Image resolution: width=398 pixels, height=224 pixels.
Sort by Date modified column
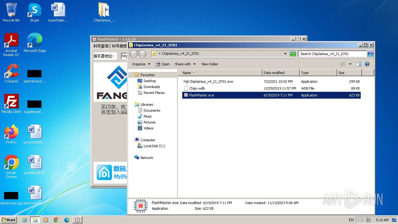[x=281, y=73]
